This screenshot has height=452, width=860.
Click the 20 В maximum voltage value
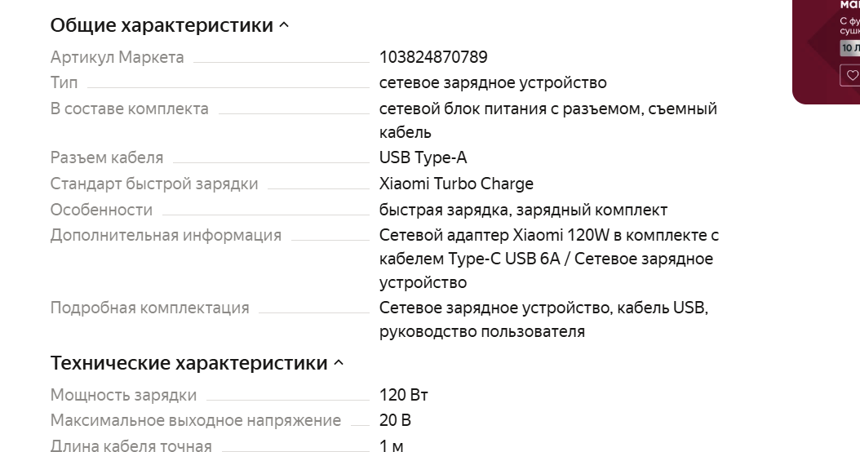[395, 420]
